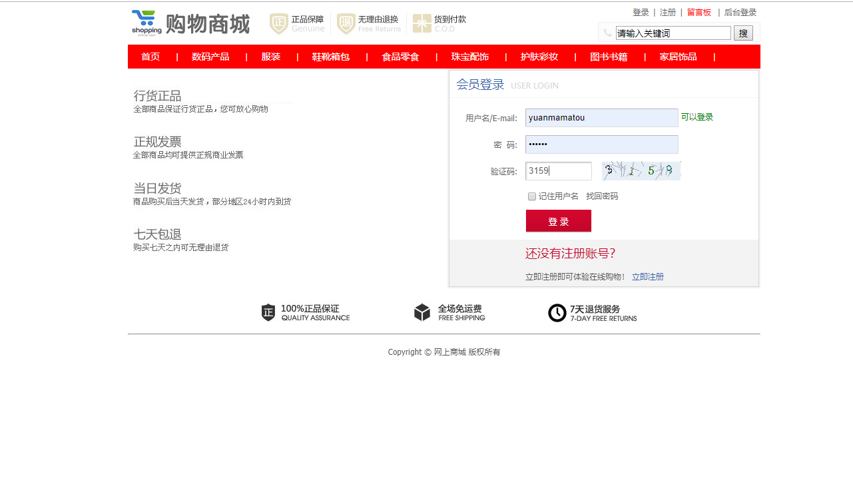The image size is (853, 502).
Task: Click inside the keyword search input field
Action: click(x=673, y=32)
